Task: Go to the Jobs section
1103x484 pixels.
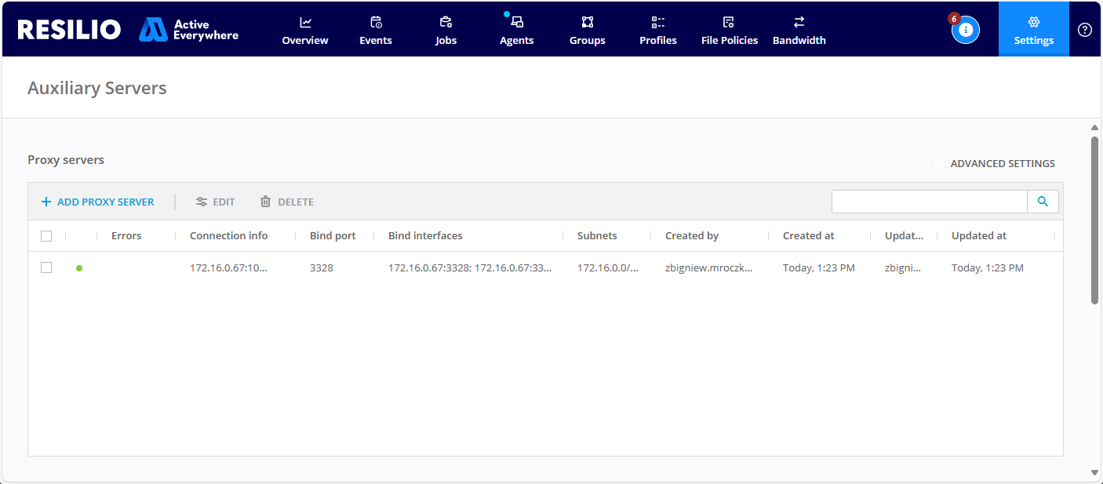Action: 446,31
